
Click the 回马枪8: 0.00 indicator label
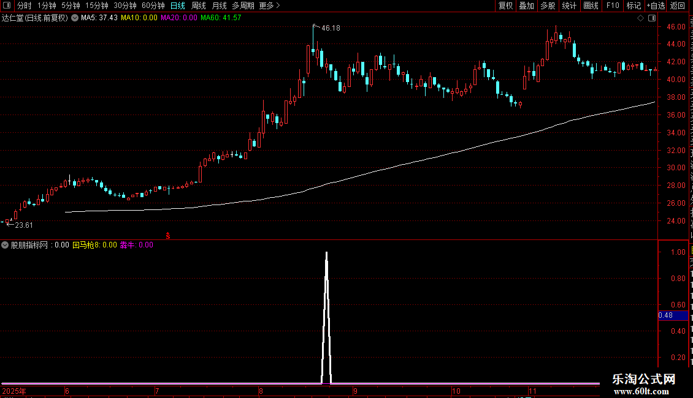pos(94,245)
